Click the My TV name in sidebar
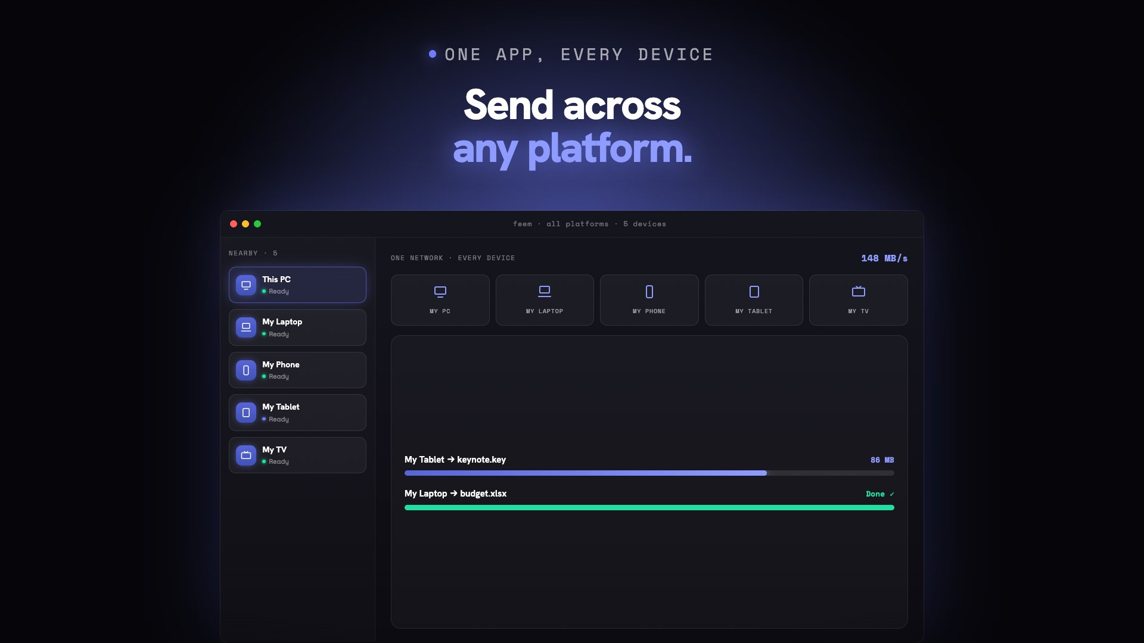 pos(274,450)
